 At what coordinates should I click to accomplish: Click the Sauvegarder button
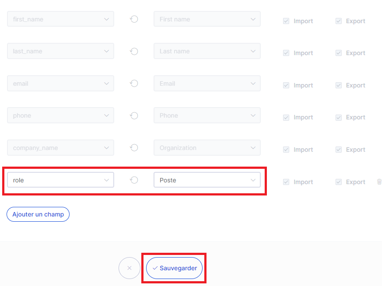tap(174, 268)
